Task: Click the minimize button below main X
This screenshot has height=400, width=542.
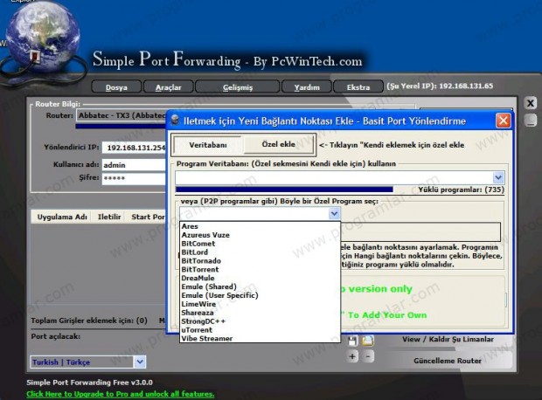Action: (x=531, y=121)
